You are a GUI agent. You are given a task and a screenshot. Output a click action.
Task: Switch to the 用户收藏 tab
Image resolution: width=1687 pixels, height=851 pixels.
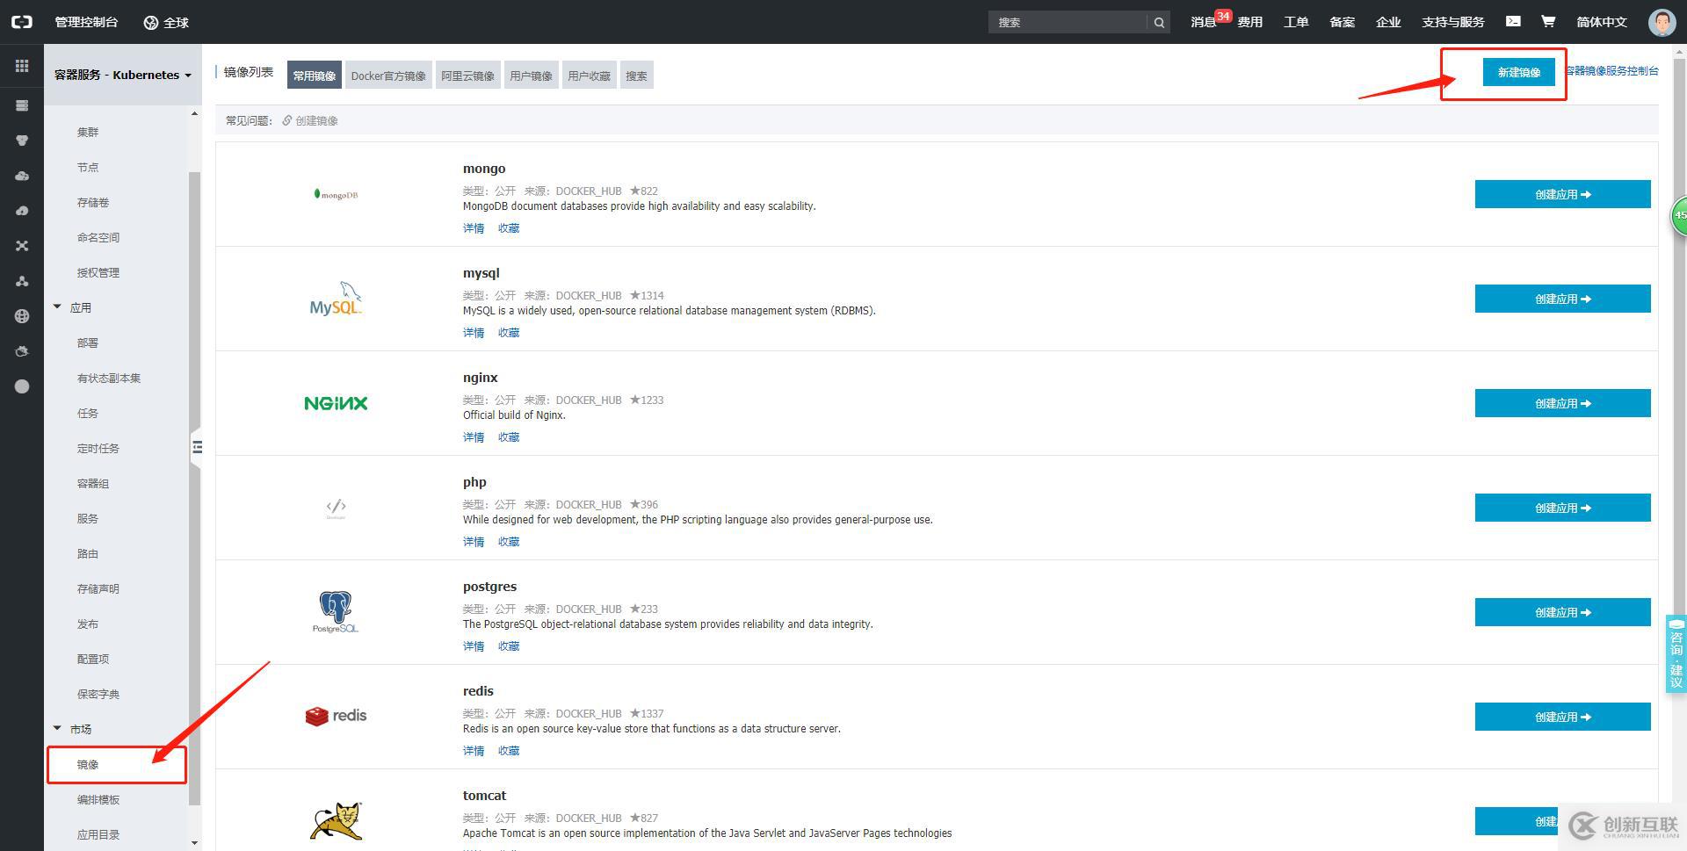coord(589,76)
